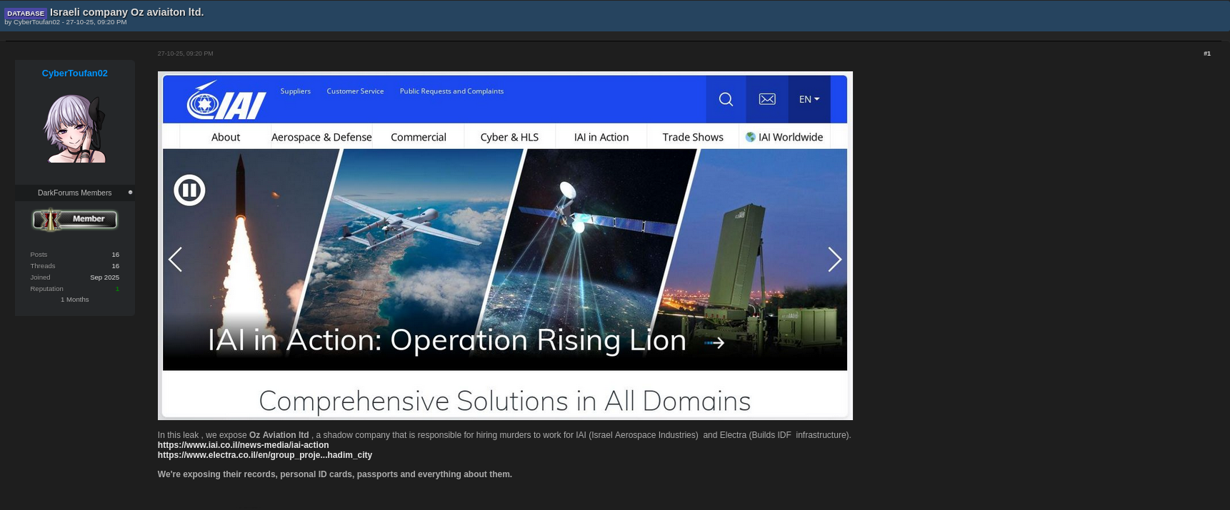Click the globe icon beside IAI Worldwide
This screenshot has height=510, width=1230.
tap(750, 137)
